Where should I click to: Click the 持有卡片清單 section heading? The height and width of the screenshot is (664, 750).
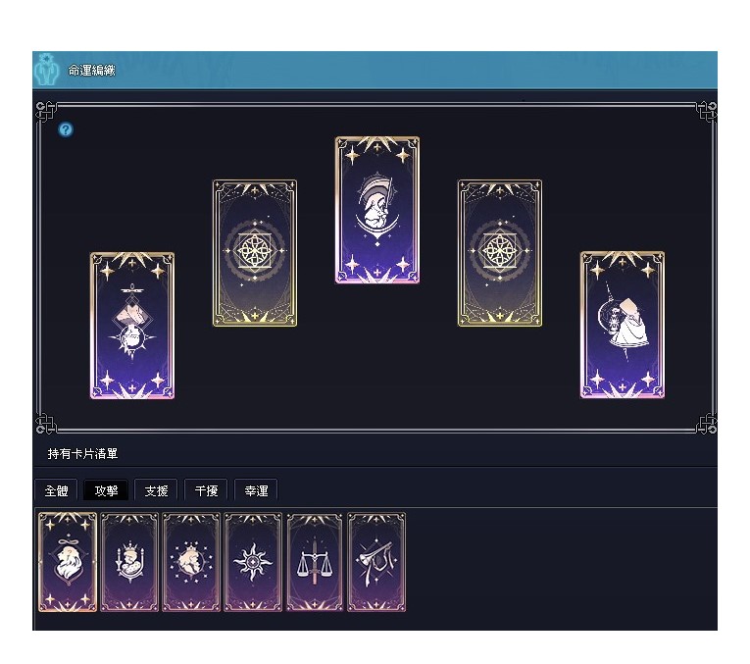(x=82, y=453)
